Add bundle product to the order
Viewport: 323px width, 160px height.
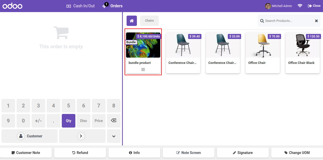point(143,53)
